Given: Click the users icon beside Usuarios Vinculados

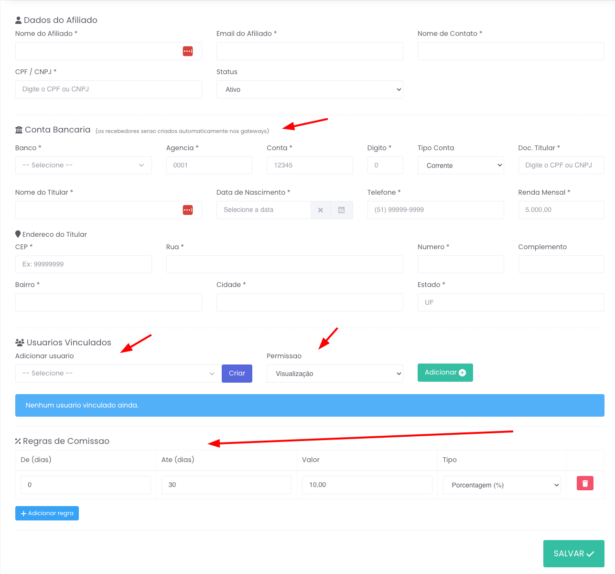Looking at the screenshot, I should (x=20, y=342).
